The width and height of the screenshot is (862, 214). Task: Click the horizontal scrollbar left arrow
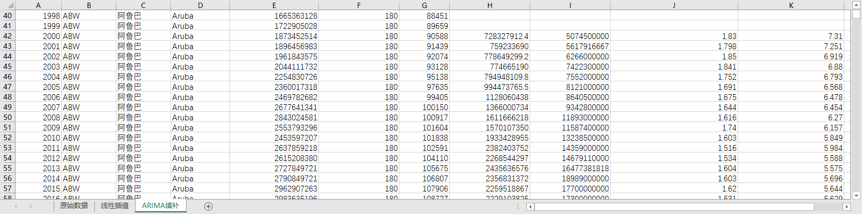(530, 207)
